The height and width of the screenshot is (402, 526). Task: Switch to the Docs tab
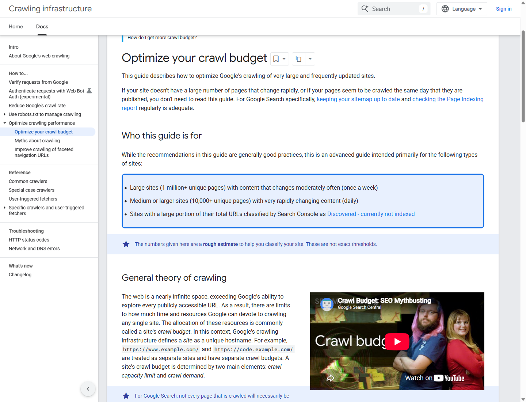pos(42,26)
